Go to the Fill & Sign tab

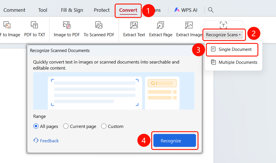(x=72, y=10)
